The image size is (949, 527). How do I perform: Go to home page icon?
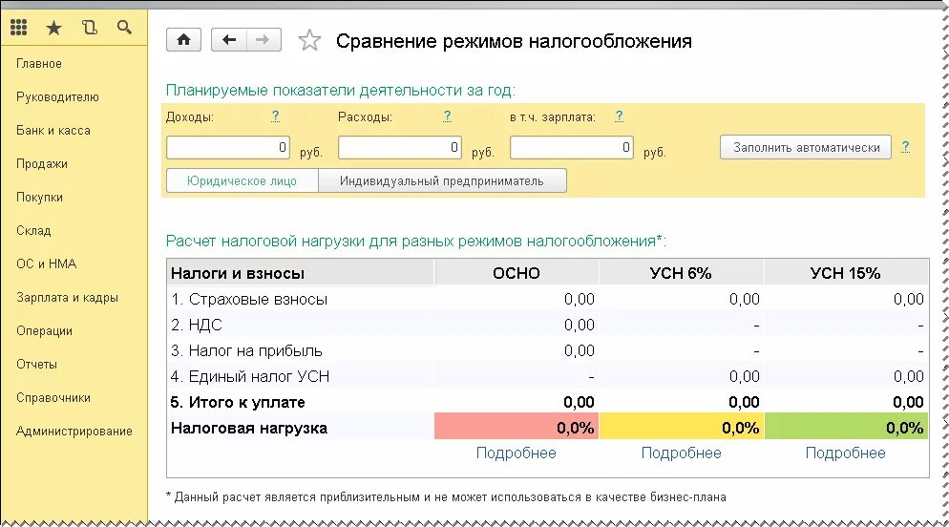click(184, 40)
